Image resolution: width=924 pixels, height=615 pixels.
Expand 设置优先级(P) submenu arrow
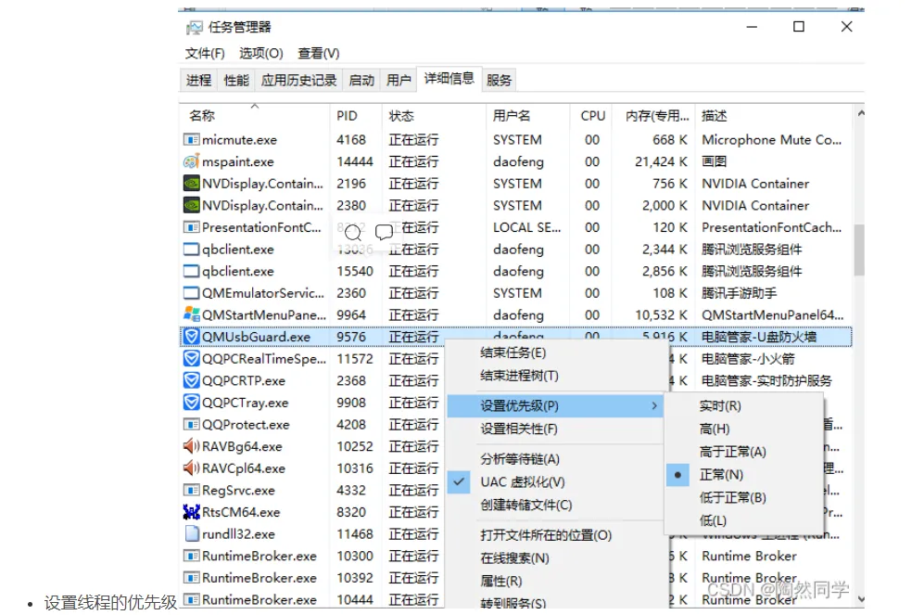point(654,405)
